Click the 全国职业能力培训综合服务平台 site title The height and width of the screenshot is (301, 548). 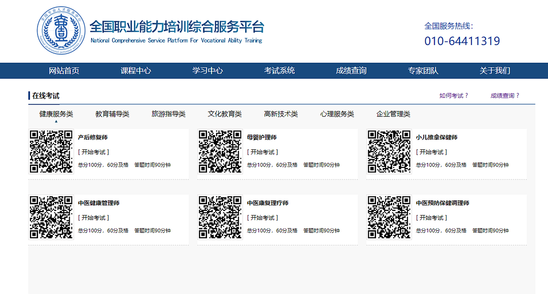[x=177, y=27]
